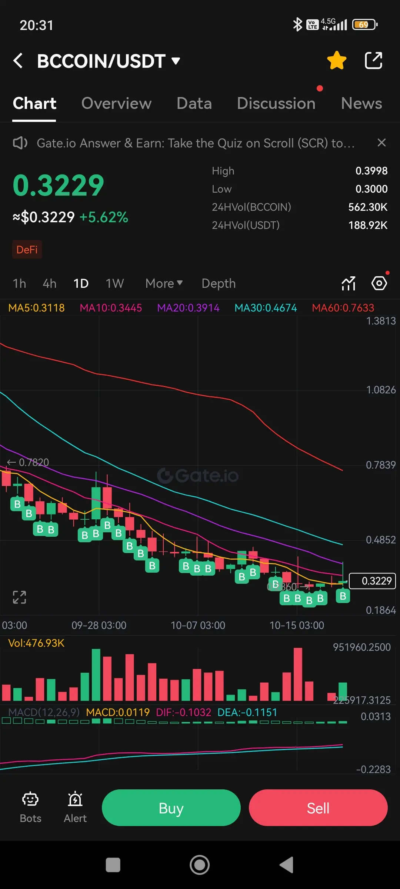Tap the large 0.3229 last price
The height and width of the screenshot is (889, 400).
click(59, 185)
